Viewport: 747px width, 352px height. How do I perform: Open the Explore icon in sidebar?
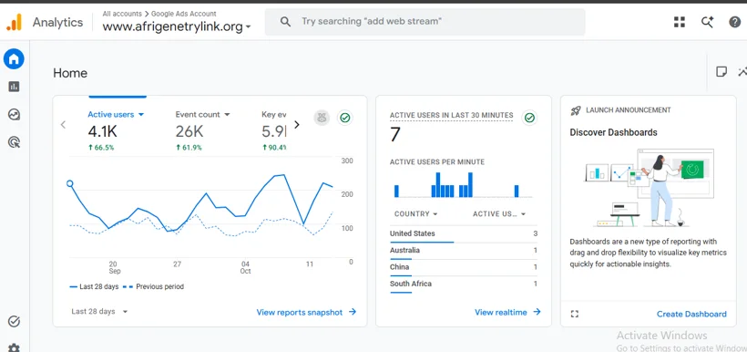[14, 115]
